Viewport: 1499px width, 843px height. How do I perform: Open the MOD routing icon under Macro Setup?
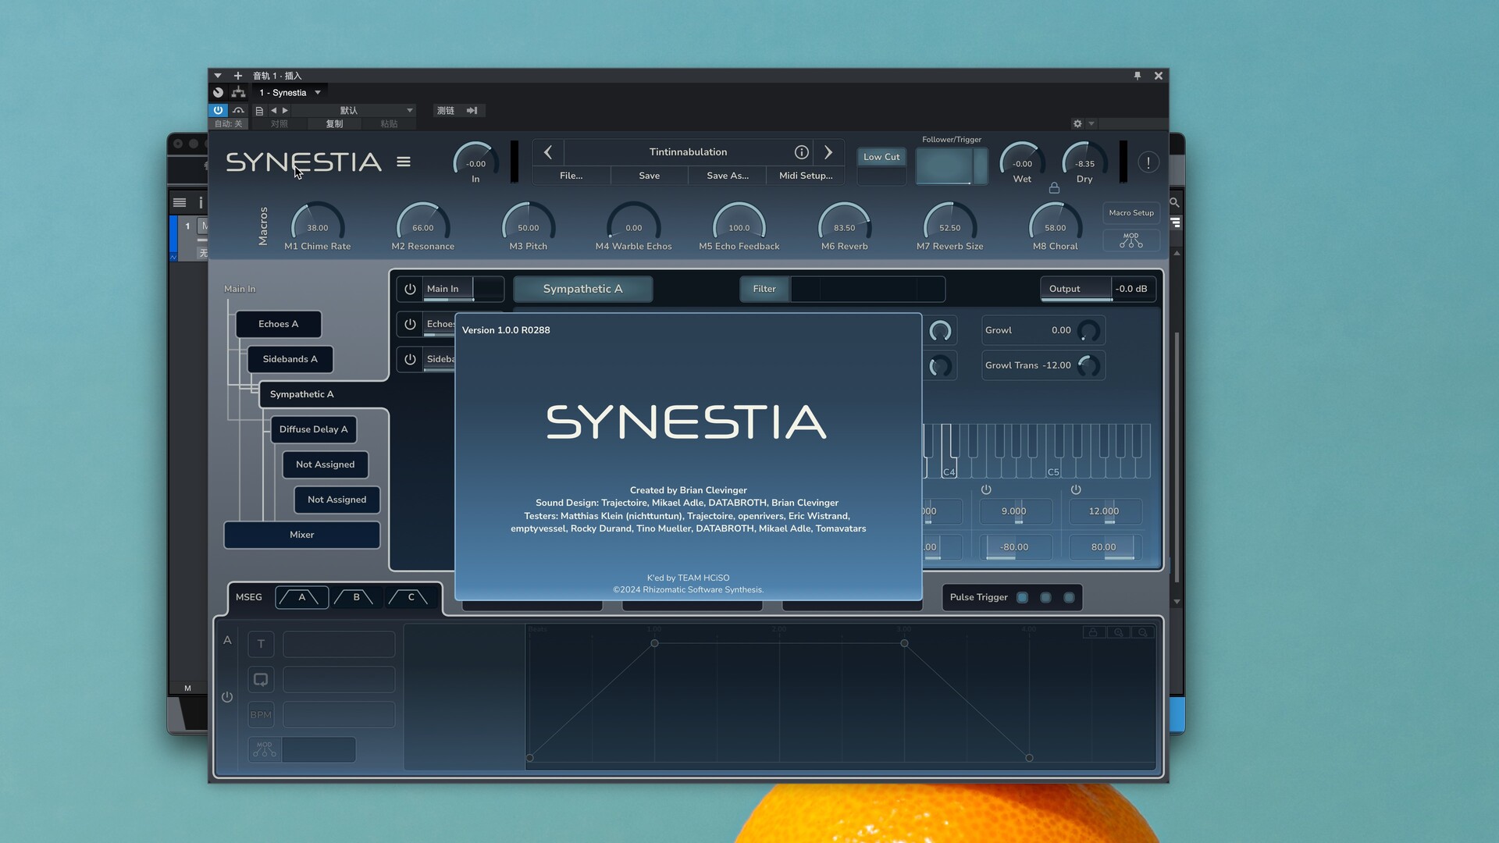(1130, 240)
